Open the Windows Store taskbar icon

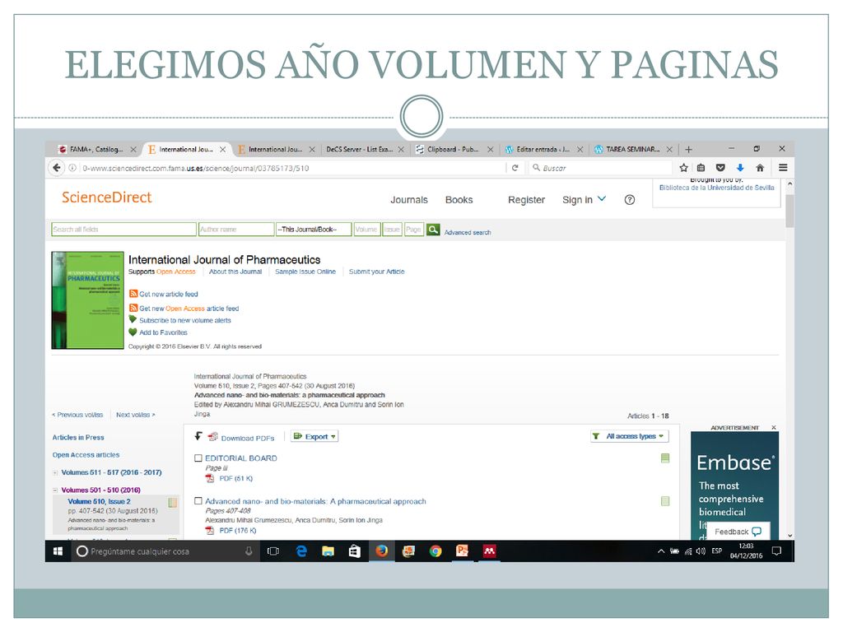[355, 551]
